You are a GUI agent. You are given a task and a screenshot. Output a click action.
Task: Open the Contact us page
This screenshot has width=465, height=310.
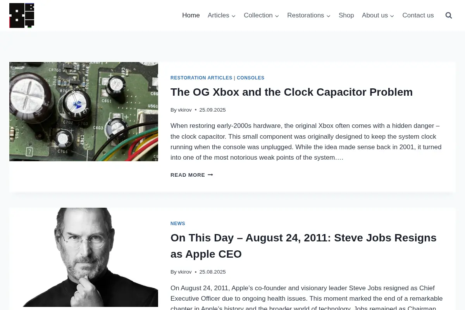tap(418, 15)
